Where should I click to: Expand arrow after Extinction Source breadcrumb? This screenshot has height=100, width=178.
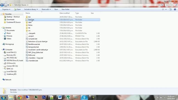pyautogui.click(x=28, y=5)
